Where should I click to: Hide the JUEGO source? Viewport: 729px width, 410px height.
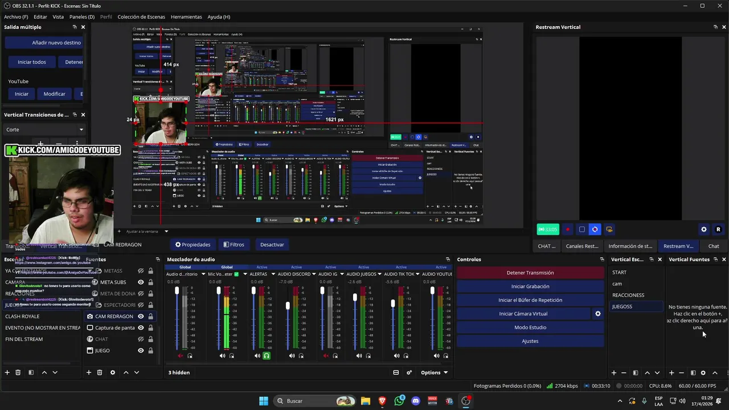point(141,350)
